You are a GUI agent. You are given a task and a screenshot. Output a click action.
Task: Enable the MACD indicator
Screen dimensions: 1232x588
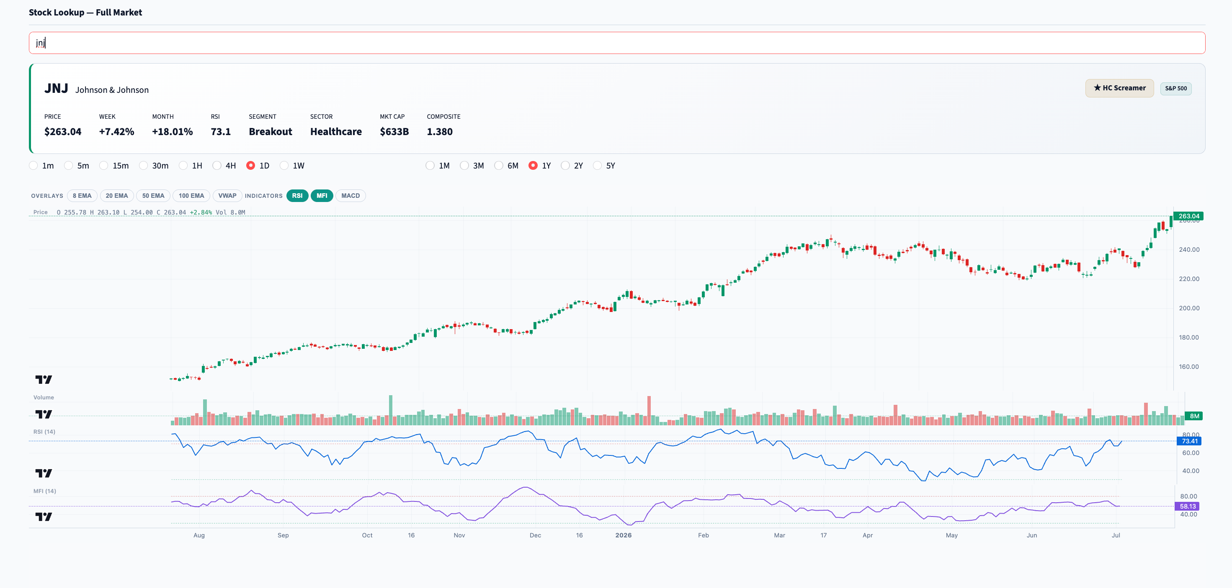(351, 196)
